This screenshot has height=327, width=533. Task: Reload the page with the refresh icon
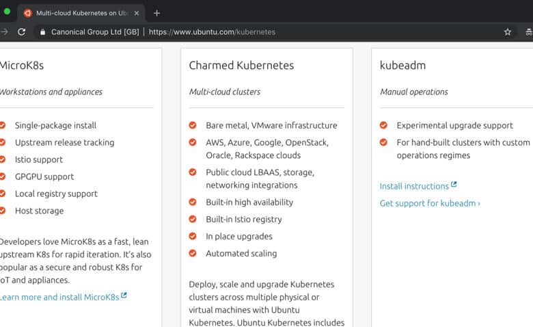pos(21,32)
